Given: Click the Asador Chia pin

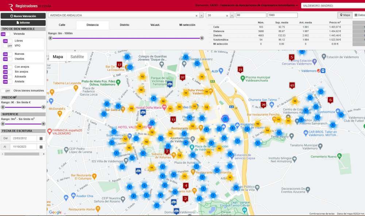Looking at the screenshot, I should coord(73,195).
